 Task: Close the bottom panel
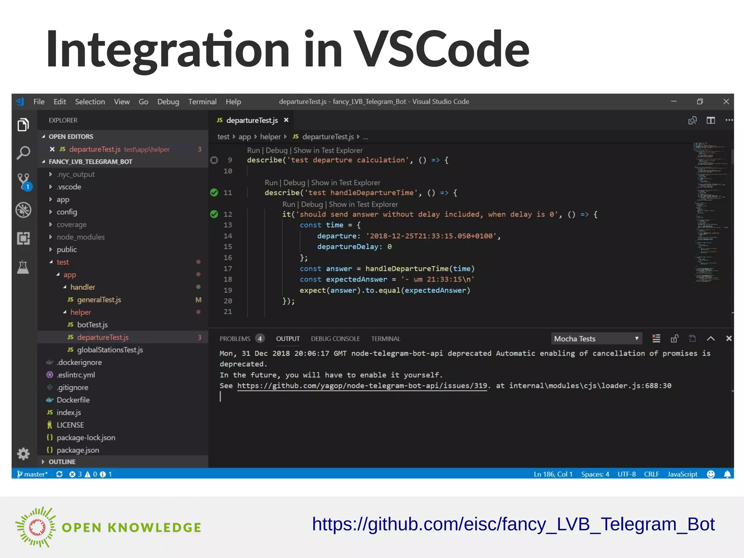tap(729, 339)
